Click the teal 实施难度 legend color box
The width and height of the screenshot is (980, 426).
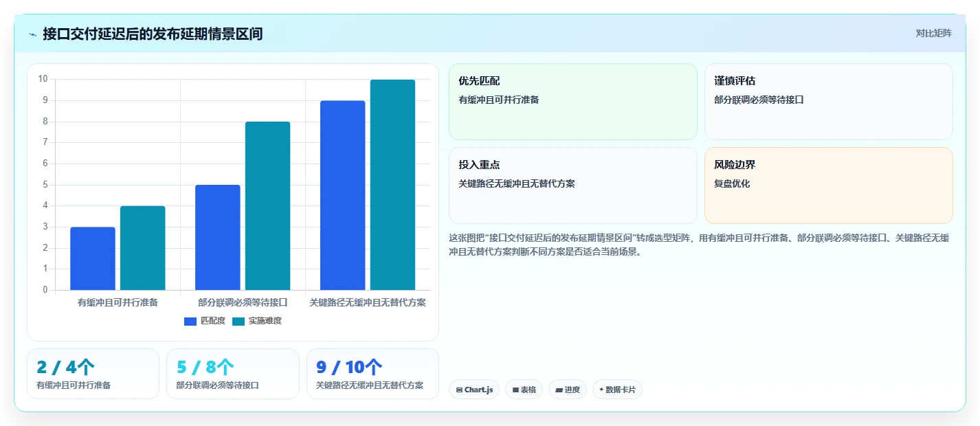238,322
